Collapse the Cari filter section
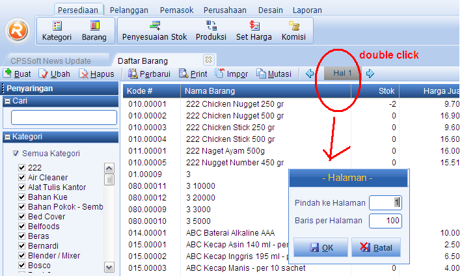The image size is (462, 276). 8,102
